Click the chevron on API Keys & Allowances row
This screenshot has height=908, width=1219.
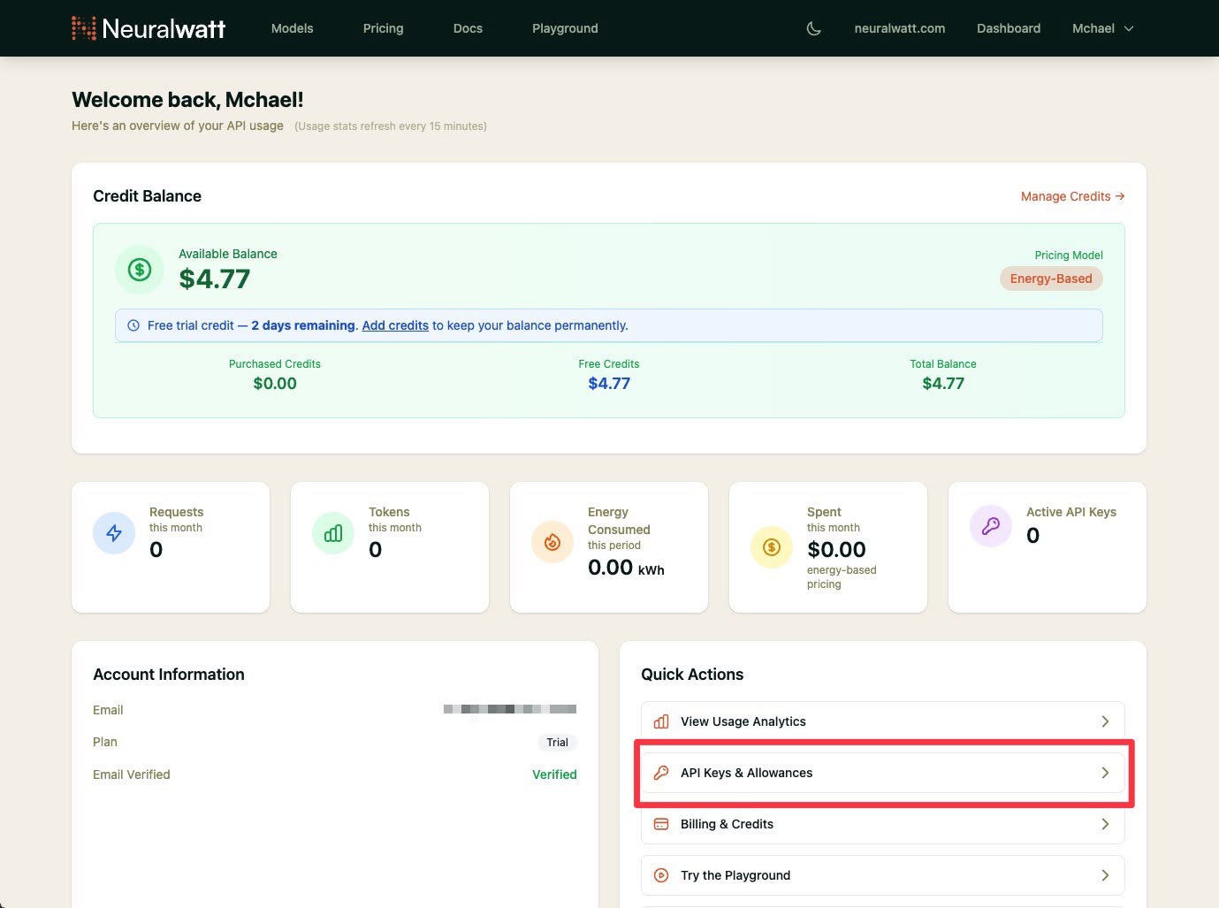pos(1105,773)
